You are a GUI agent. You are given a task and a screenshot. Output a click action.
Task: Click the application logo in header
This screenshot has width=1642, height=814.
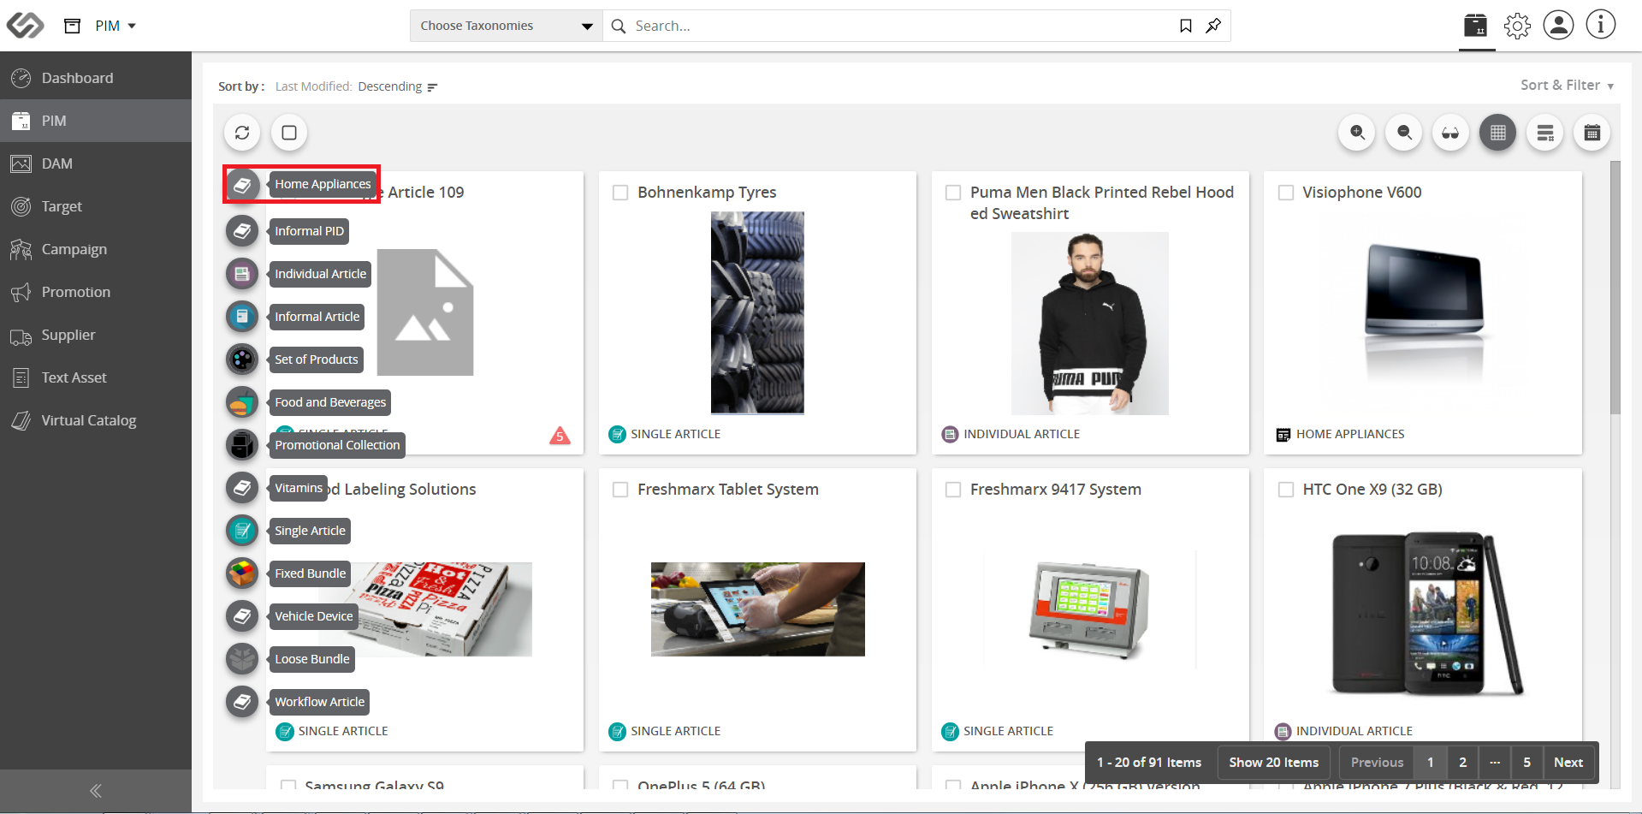[25, 25]
